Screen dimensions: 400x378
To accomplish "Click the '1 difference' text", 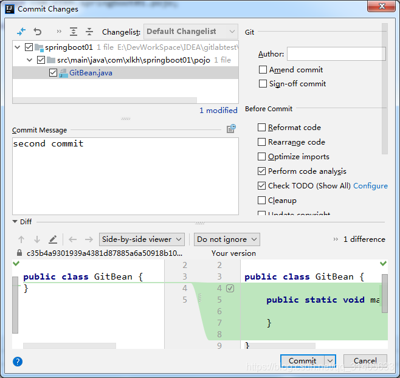I will click(364, 239).
